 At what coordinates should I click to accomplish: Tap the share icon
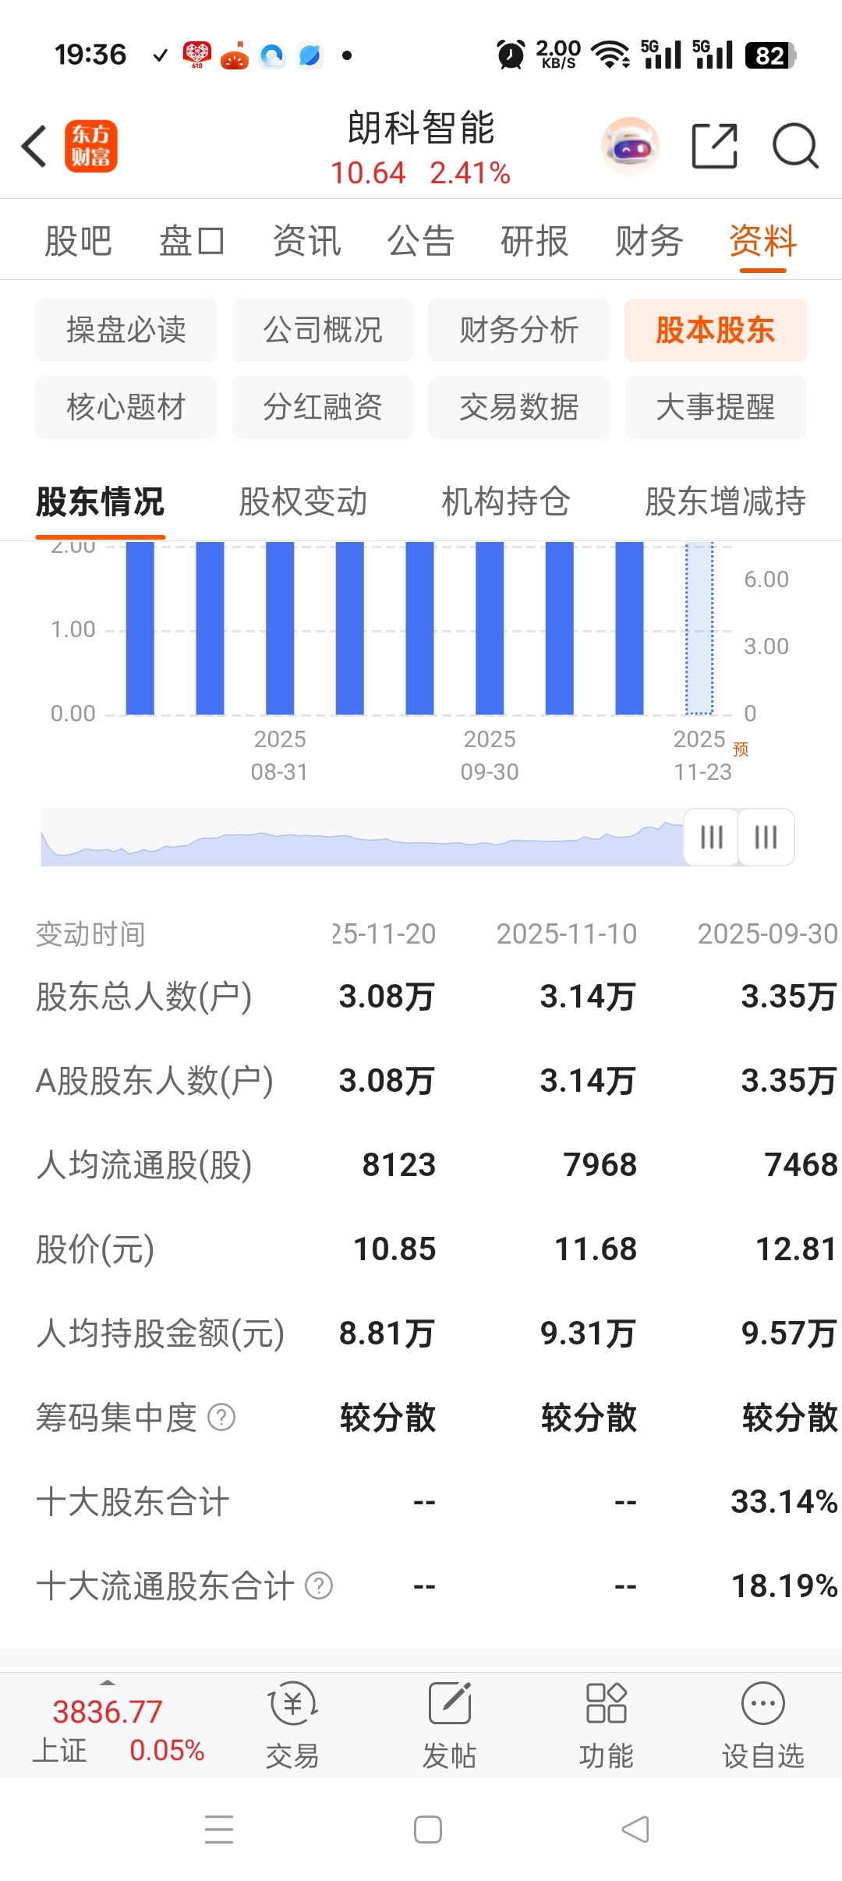click(x=715, y=146)
